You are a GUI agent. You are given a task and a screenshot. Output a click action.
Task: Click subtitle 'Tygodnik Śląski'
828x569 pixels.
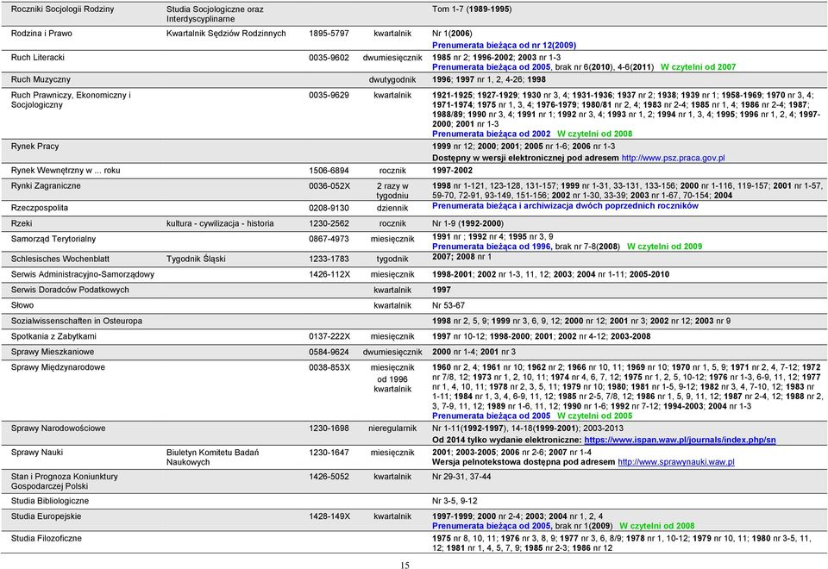click(x=196, y=259)
